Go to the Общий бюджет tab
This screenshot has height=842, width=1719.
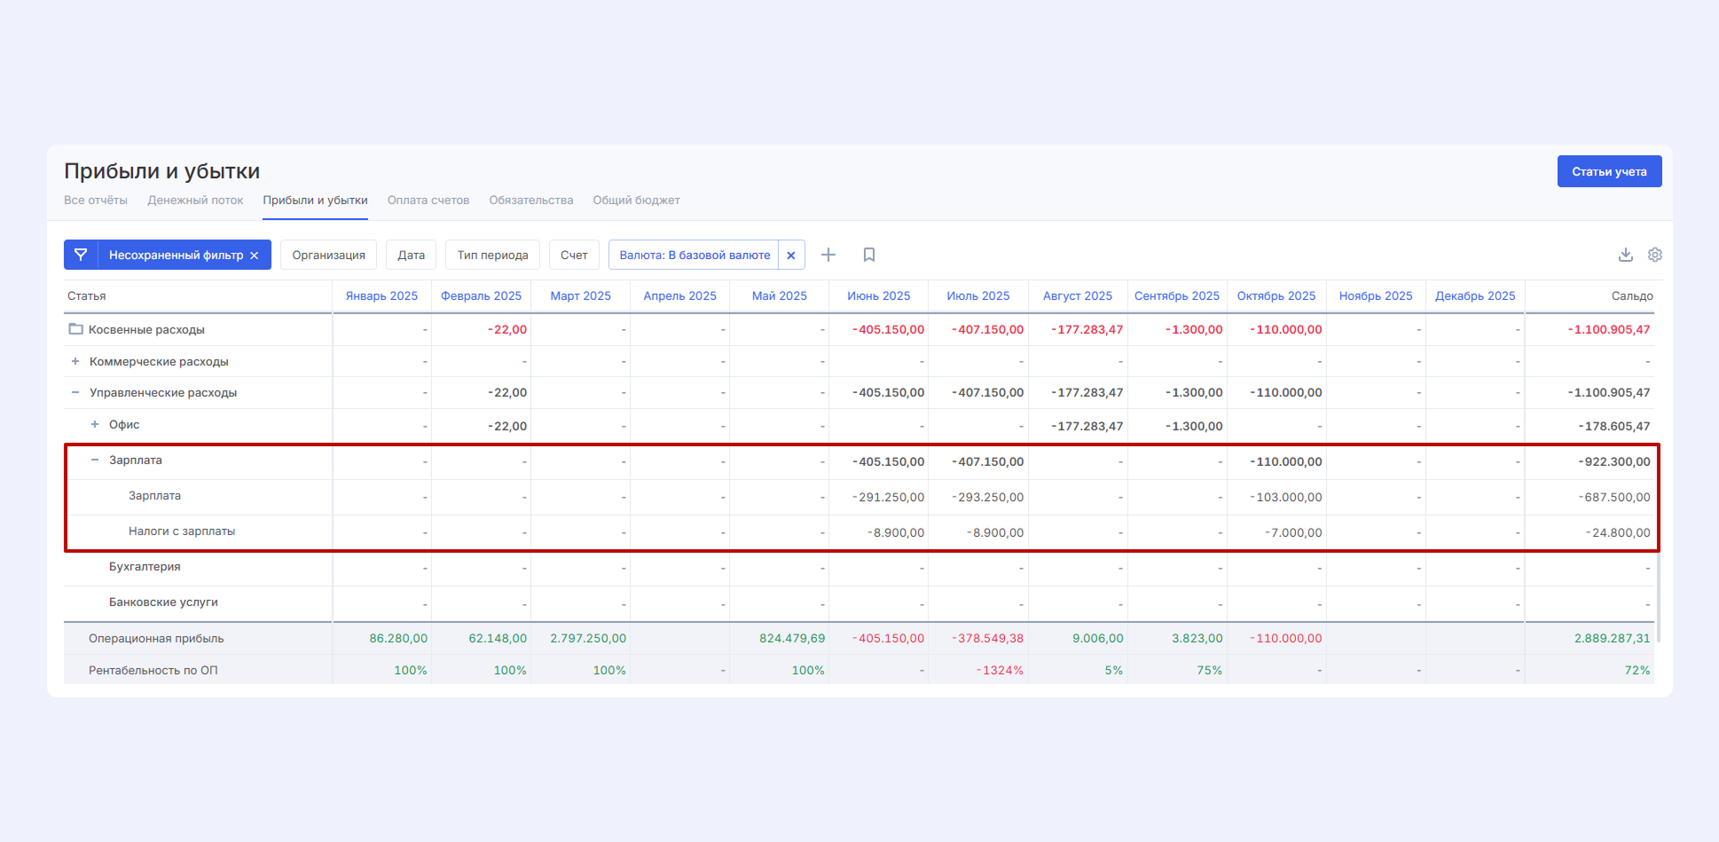636,201
